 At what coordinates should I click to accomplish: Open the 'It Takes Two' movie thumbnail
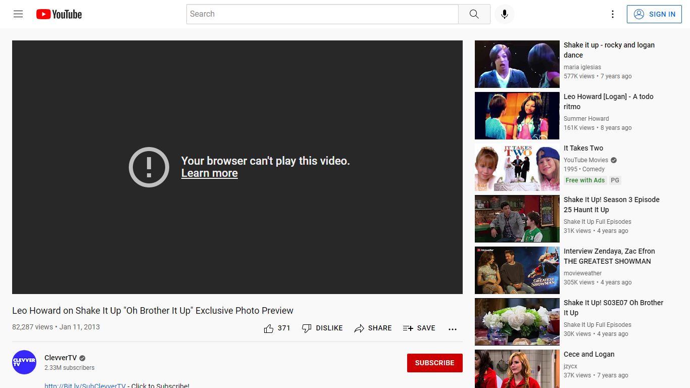pos(517,167)
